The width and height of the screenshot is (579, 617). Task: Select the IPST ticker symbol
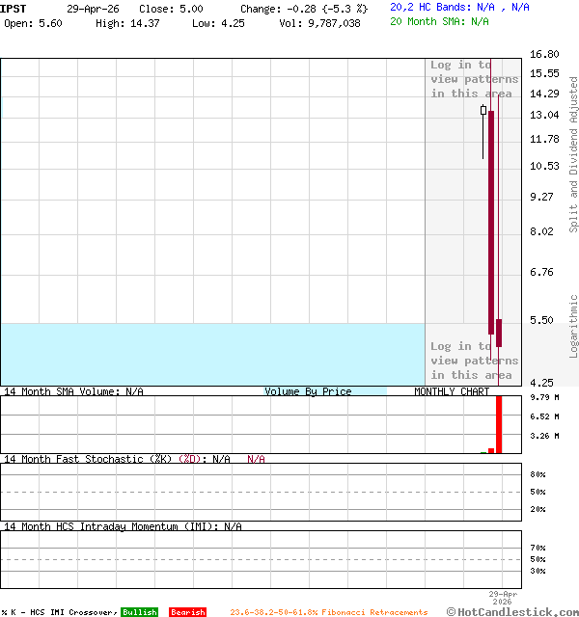(x=14, y=8)
